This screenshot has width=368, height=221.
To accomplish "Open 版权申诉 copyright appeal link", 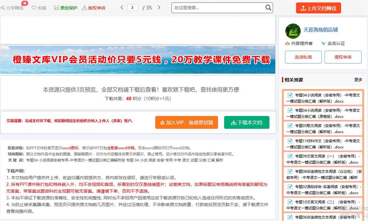I will click(94, 8).
